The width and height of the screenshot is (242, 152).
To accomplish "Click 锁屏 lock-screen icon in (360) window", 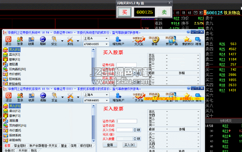I will pos(31,41).
